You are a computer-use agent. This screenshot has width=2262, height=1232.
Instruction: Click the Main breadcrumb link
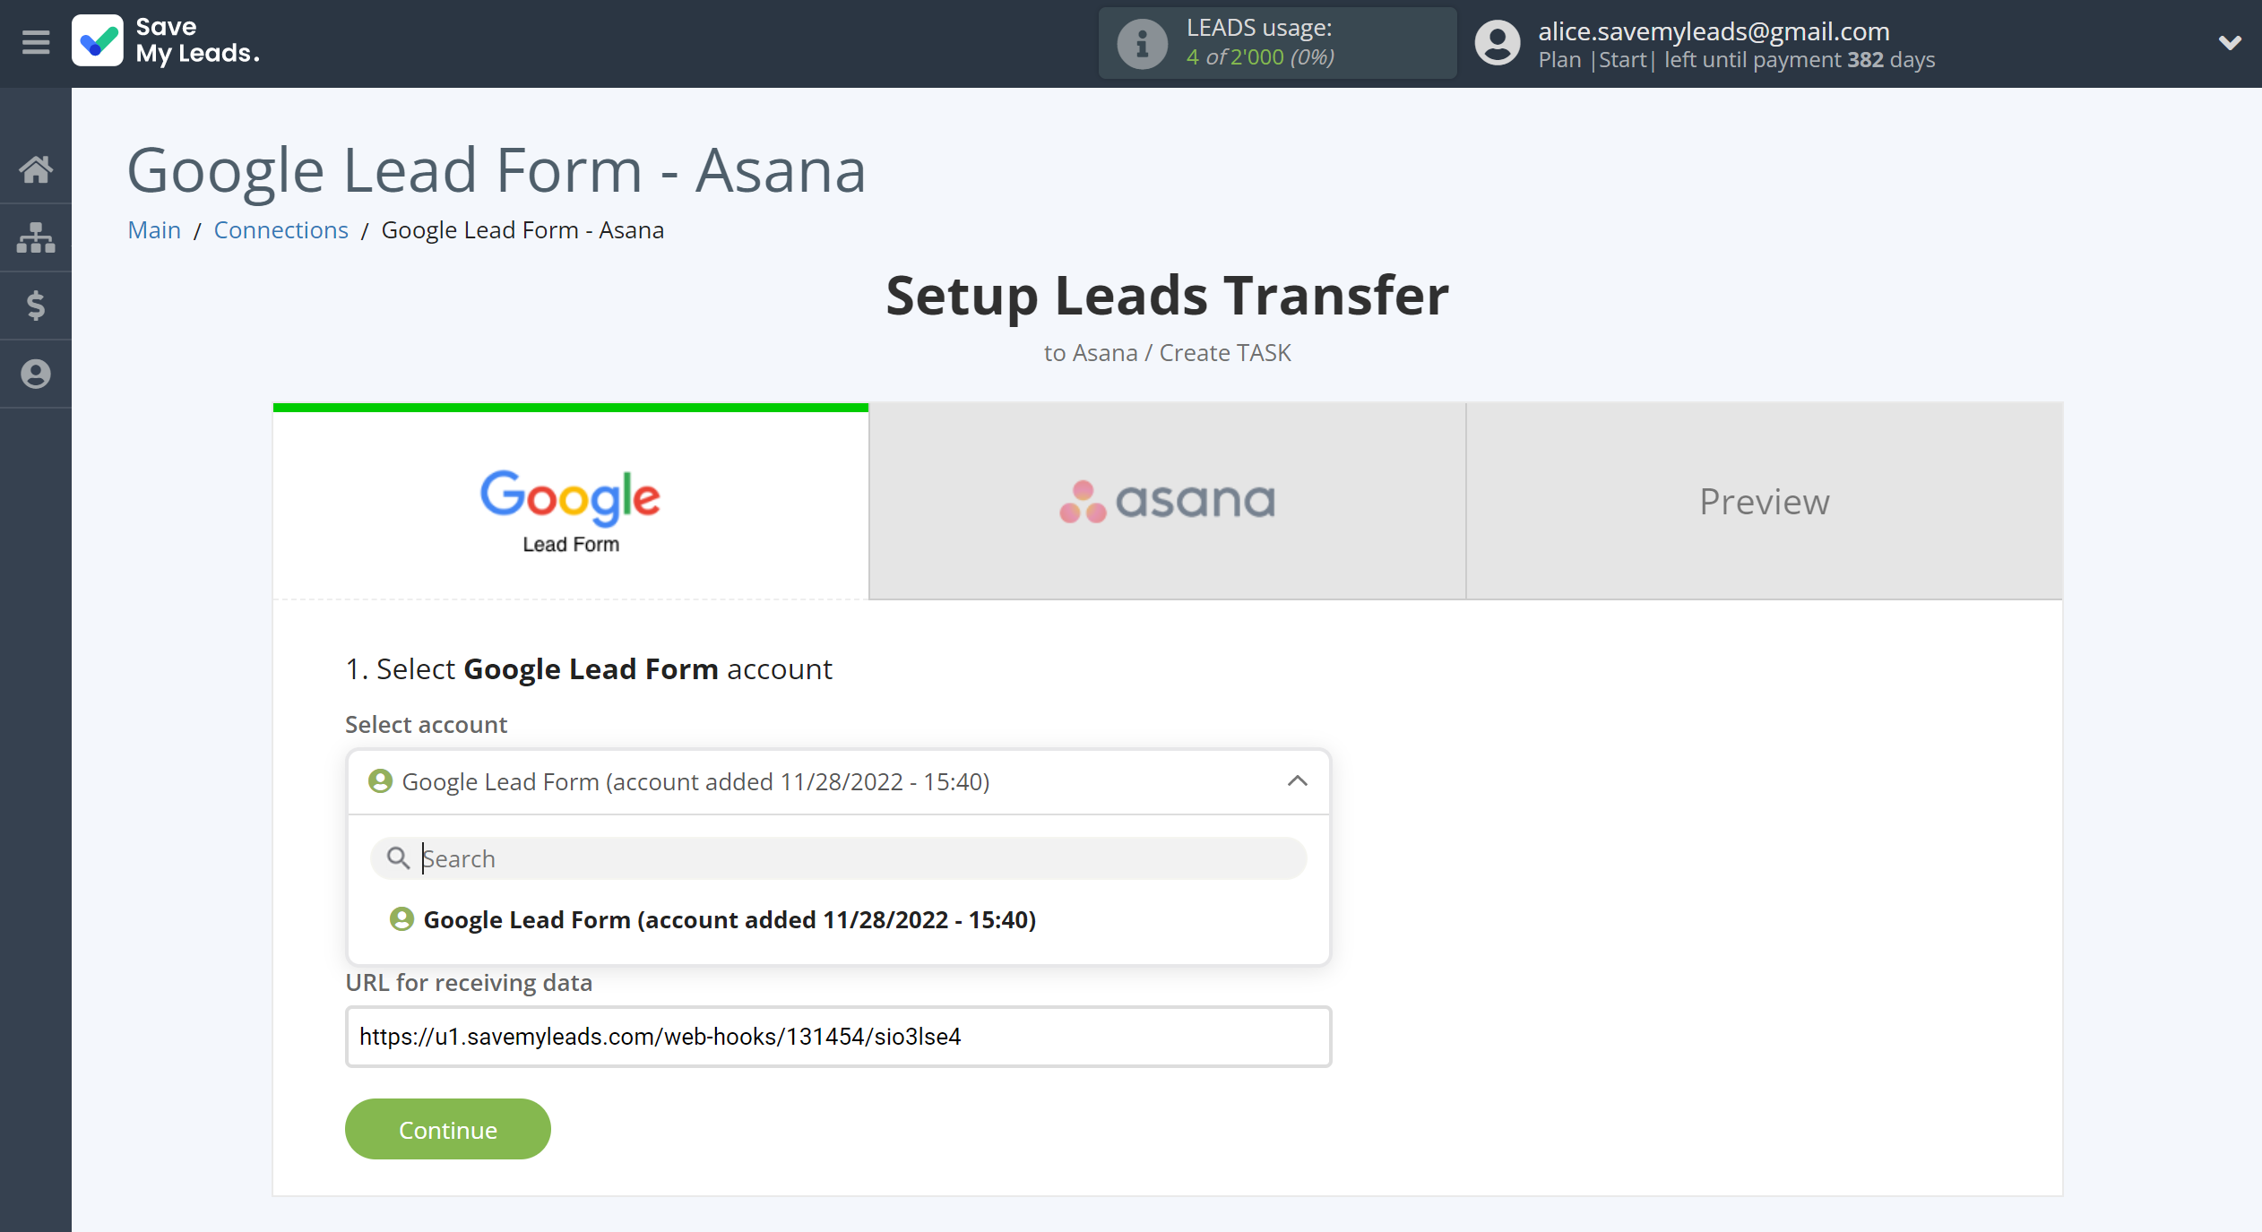pos(153,229)
